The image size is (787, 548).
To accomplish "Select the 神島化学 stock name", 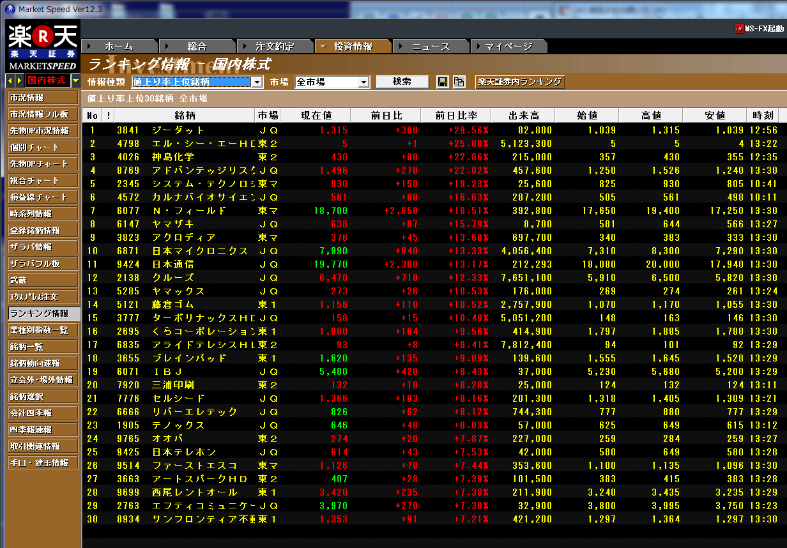I will [x=173, y=157].
